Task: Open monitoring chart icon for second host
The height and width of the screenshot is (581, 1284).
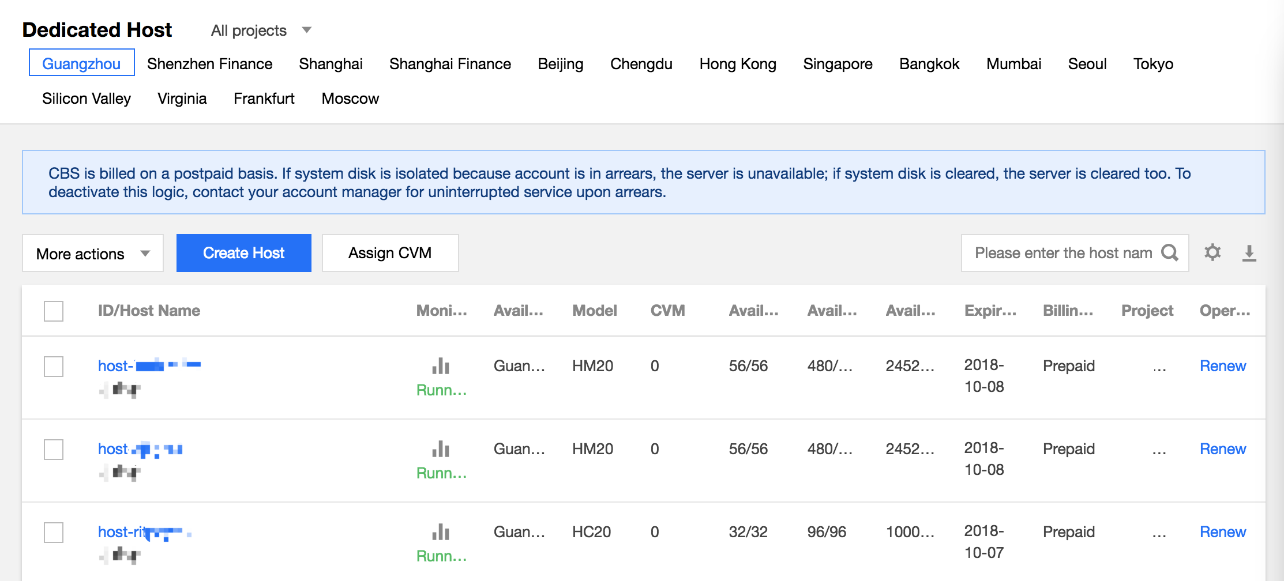Action: tap(441, 448)
